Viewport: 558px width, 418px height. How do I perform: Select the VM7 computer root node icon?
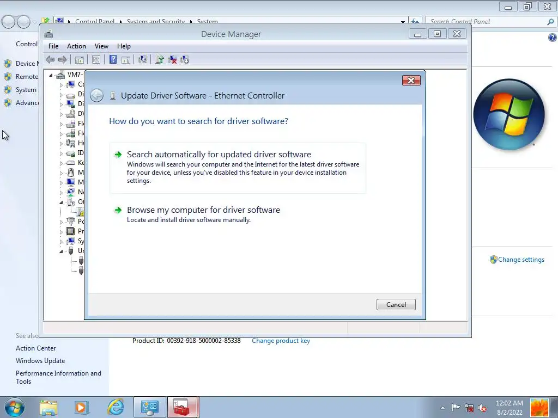[x=61, y=75]
